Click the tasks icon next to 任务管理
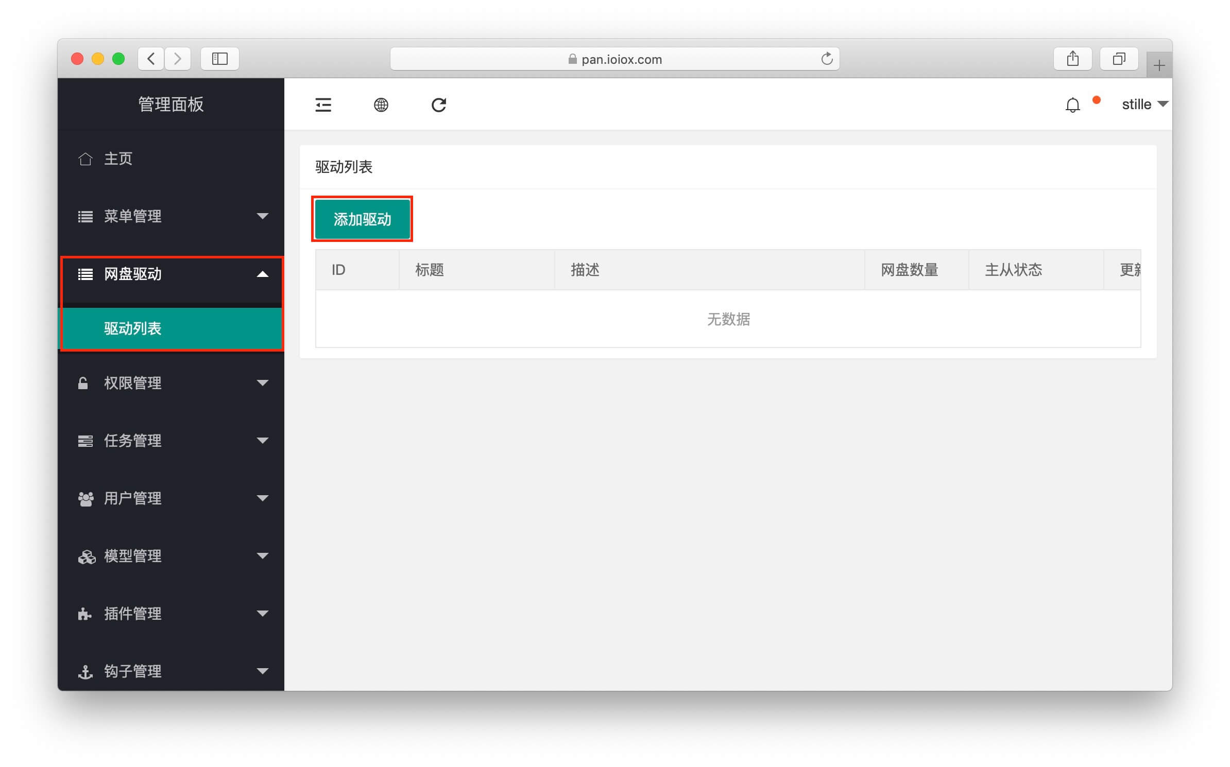The image size is (1230, 767). click(86, 441)
